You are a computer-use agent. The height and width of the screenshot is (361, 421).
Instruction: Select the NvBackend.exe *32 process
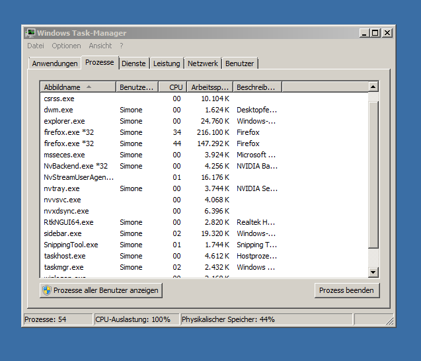tap(204, 166)
